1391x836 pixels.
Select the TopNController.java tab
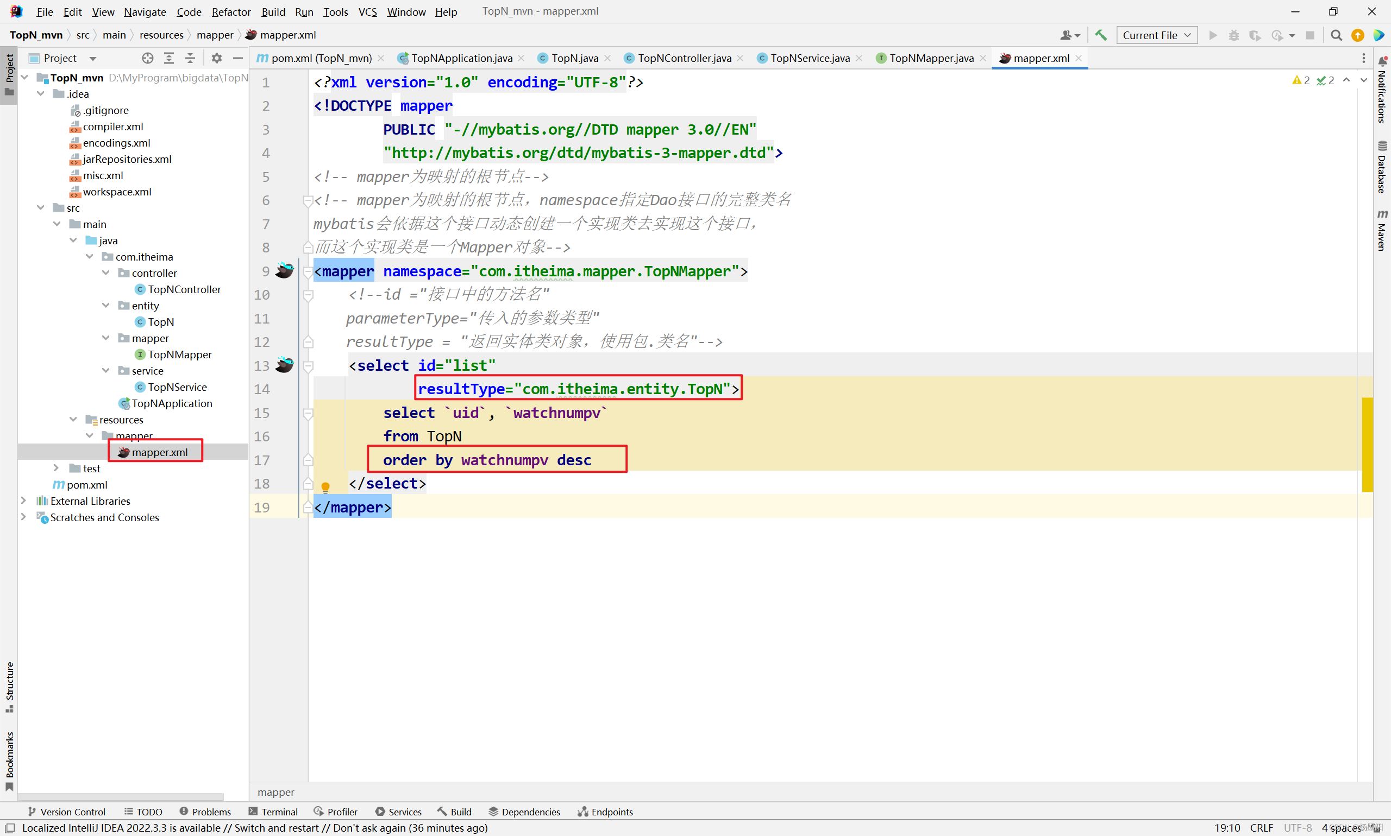tap(686, 58)
